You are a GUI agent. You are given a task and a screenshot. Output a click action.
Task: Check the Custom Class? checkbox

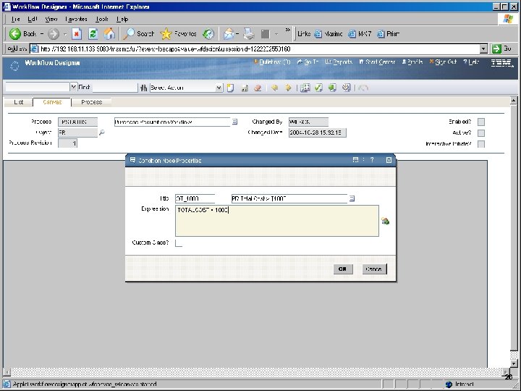179,243
